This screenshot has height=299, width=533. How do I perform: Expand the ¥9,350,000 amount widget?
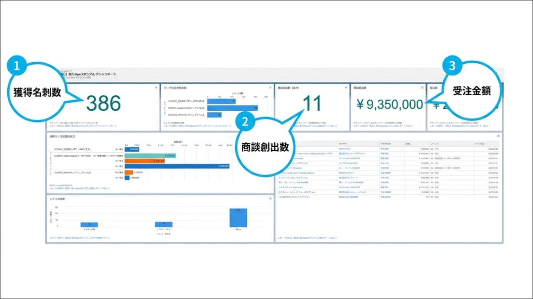422,88
